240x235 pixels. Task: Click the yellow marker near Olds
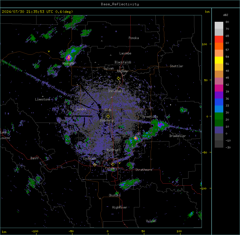108,116
